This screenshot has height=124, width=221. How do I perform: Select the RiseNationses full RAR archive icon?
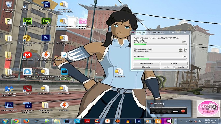click(x=64, y=40)
